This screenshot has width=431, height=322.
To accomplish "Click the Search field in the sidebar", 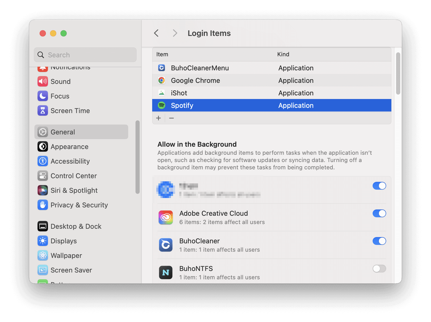I will pos(85,55).
